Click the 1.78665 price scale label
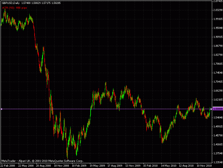 click(218, 64)
